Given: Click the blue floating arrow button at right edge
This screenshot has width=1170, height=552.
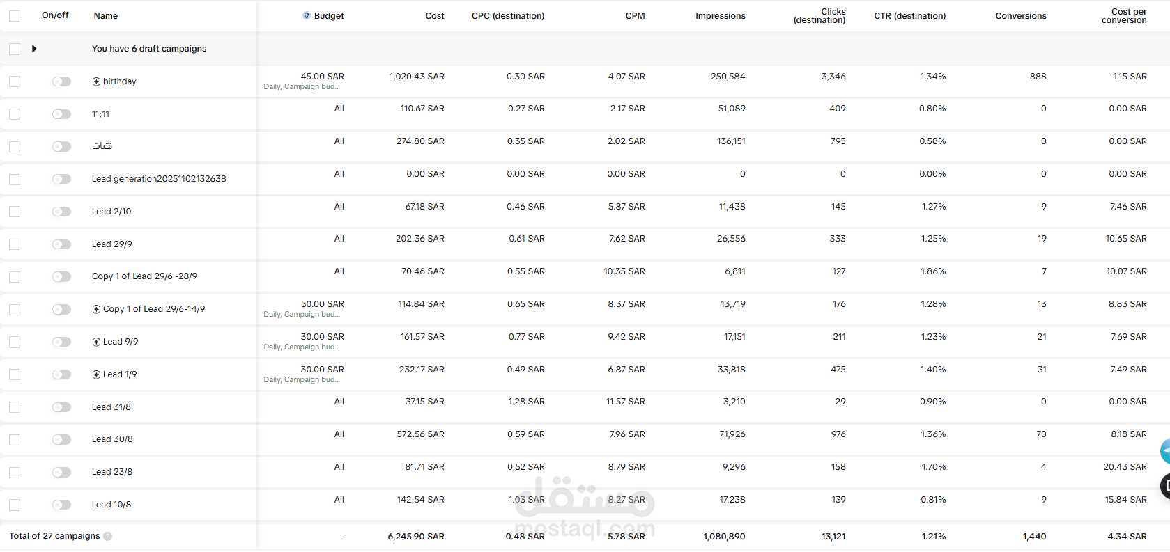Looking at the screenshot, I should 1164,451.
